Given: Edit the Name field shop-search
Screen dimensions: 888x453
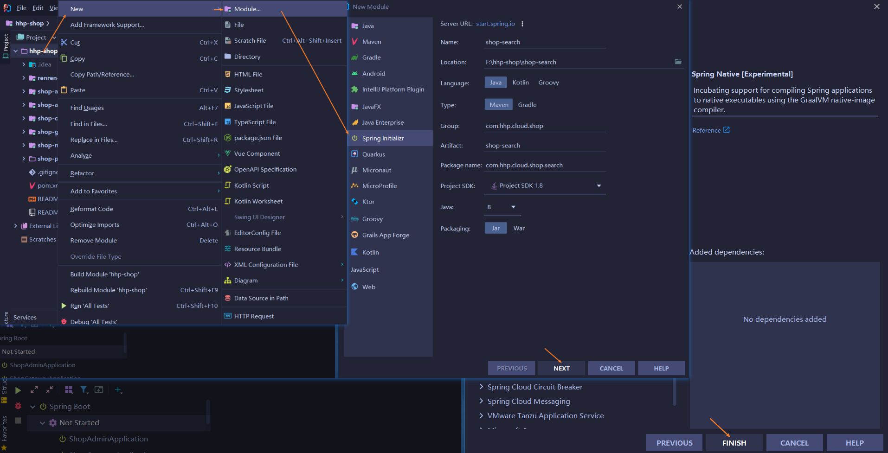Looking at the screenshot, I should click(545, 42).
